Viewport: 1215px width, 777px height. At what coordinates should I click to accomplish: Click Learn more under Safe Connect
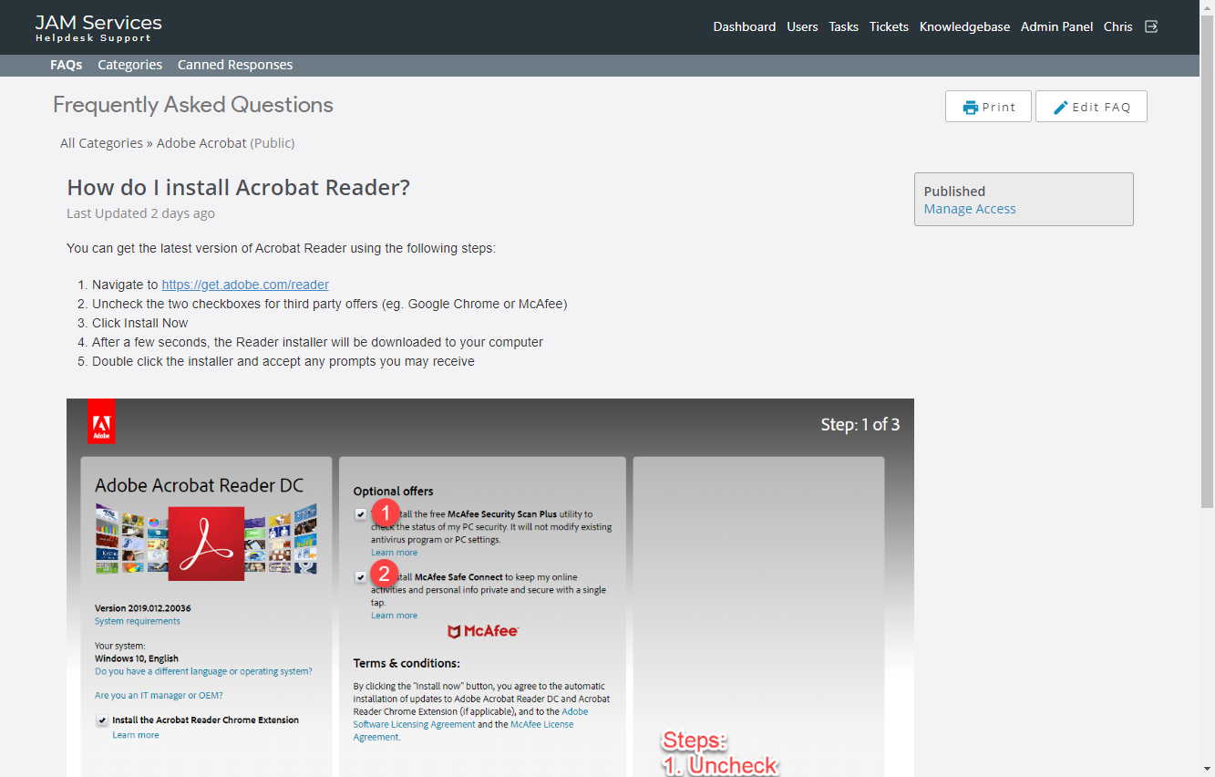(x=394, y=616)
